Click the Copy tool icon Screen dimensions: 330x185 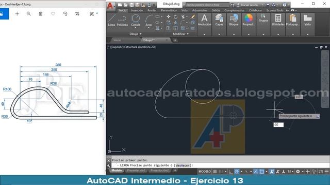point(169,23)
